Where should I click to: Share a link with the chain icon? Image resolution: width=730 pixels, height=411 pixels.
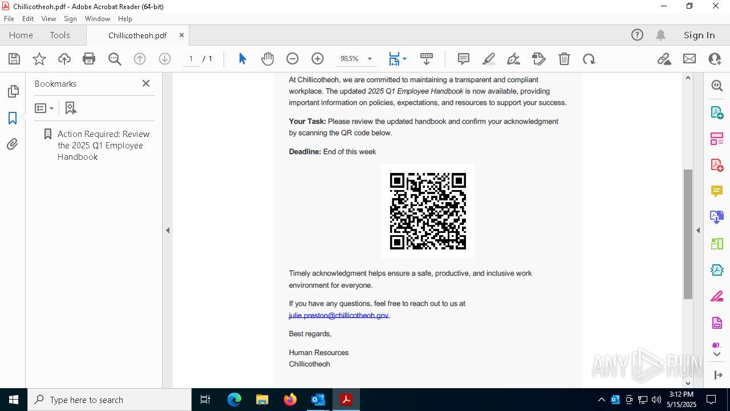coord(664,59)
